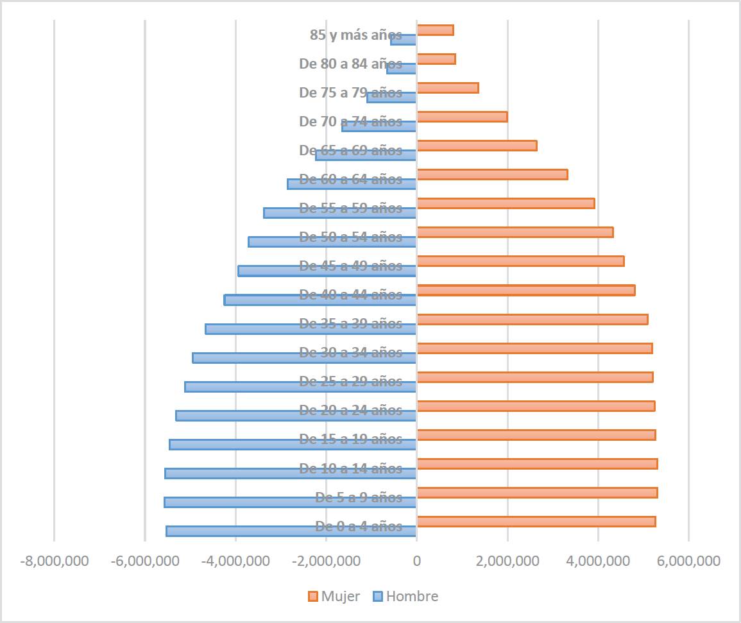This screenshot has height=623, width=741.
Task: Select the Hombre legend label
Action: tap(412, 596)
